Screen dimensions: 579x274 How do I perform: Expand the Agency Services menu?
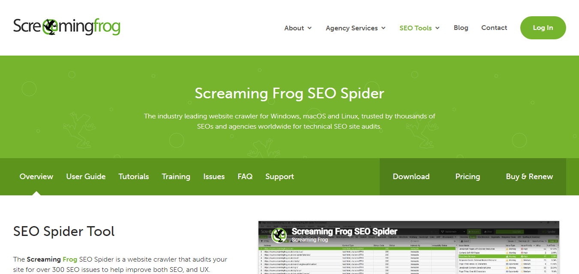356,28
